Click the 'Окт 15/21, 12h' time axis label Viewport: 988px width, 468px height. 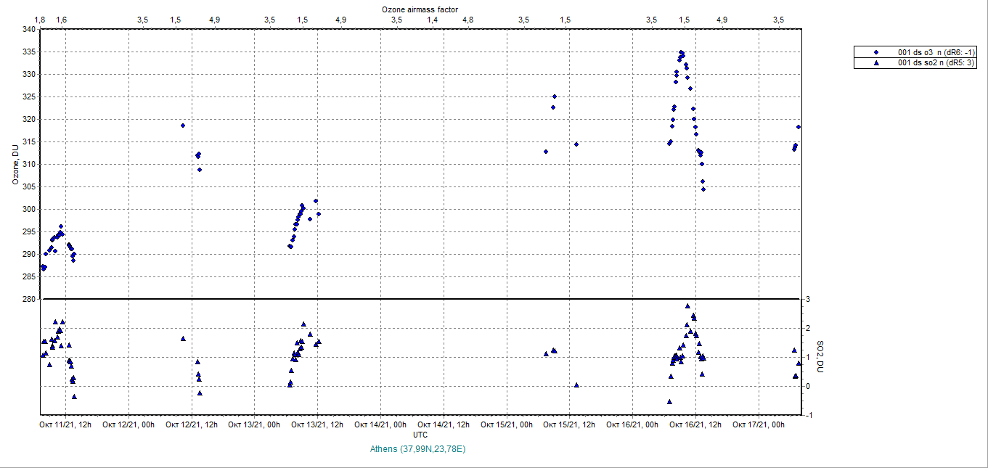(570, 424)
